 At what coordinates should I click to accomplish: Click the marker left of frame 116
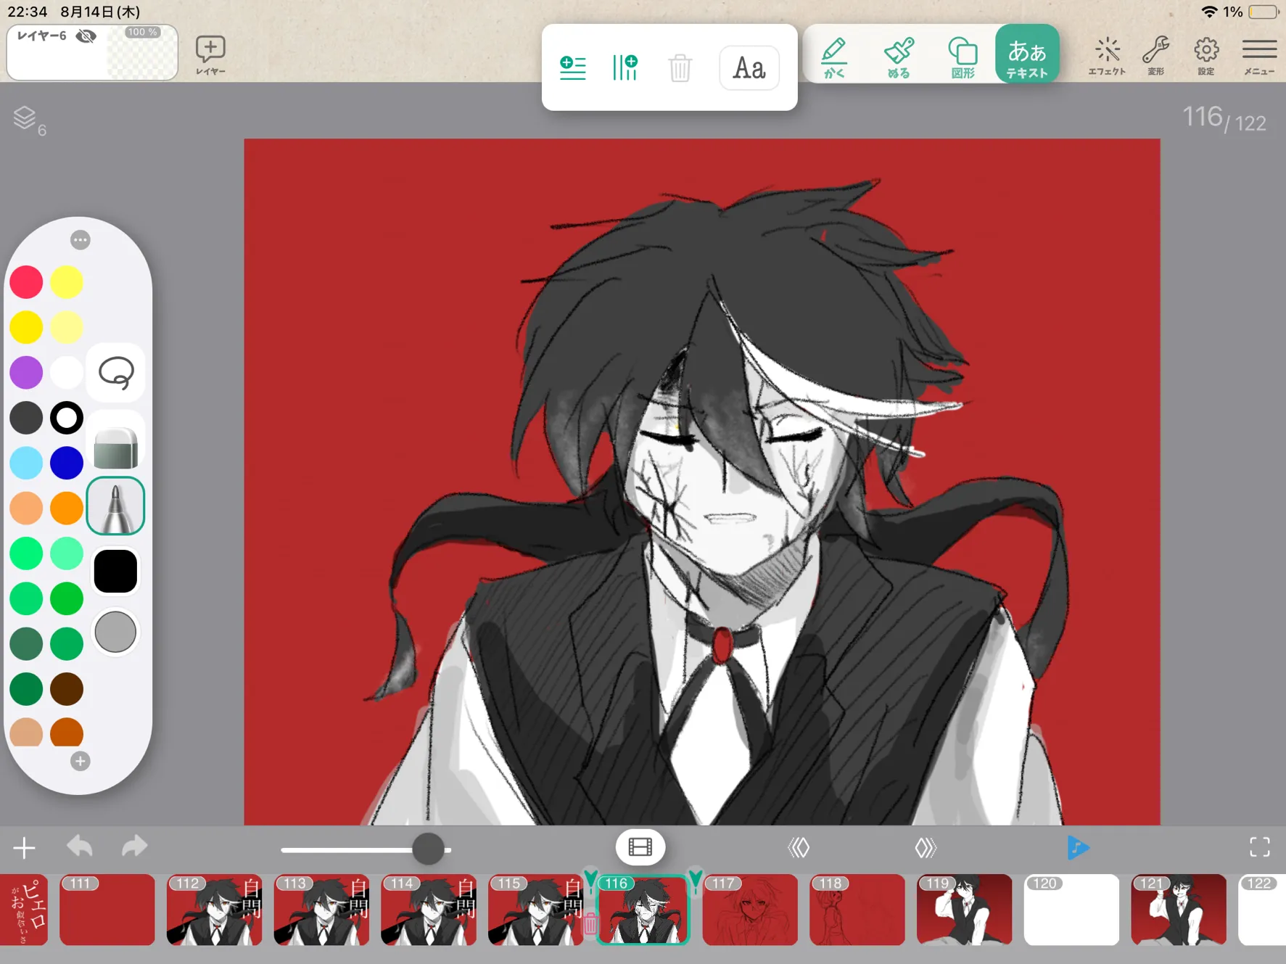[590, 880]
